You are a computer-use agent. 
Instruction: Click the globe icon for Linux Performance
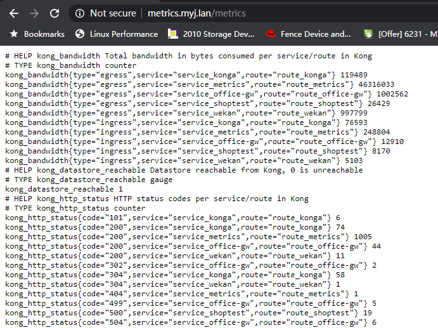pyautogui.click(x=80, y=34)
